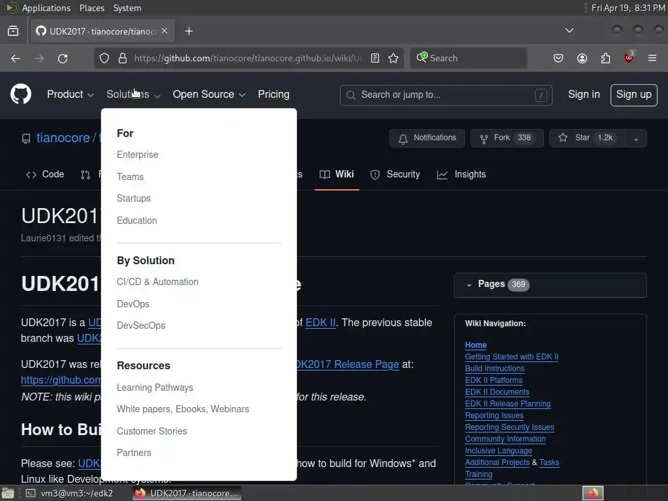Click the Firefox search bar
Viewport: 668px width, 501px height.
(468, 58)
